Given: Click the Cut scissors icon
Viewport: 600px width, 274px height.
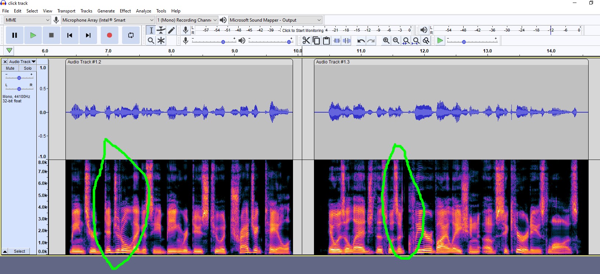Looking at the screenshot, I should [306, 40].
